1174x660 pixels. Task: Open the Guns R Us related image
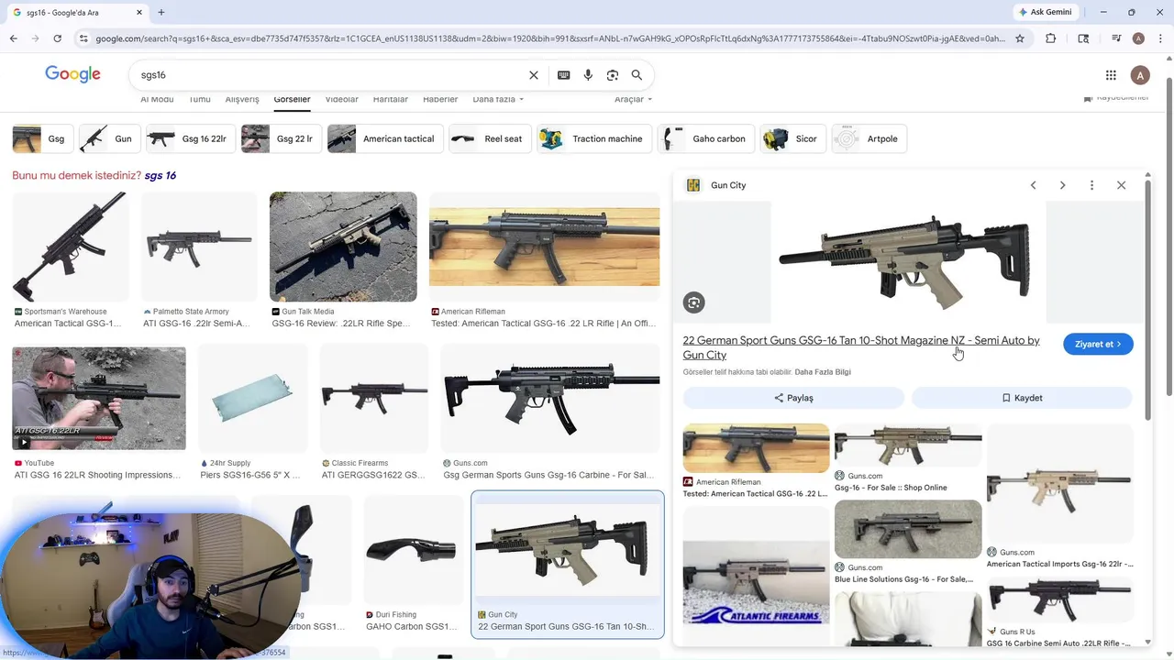(1059, 599)
